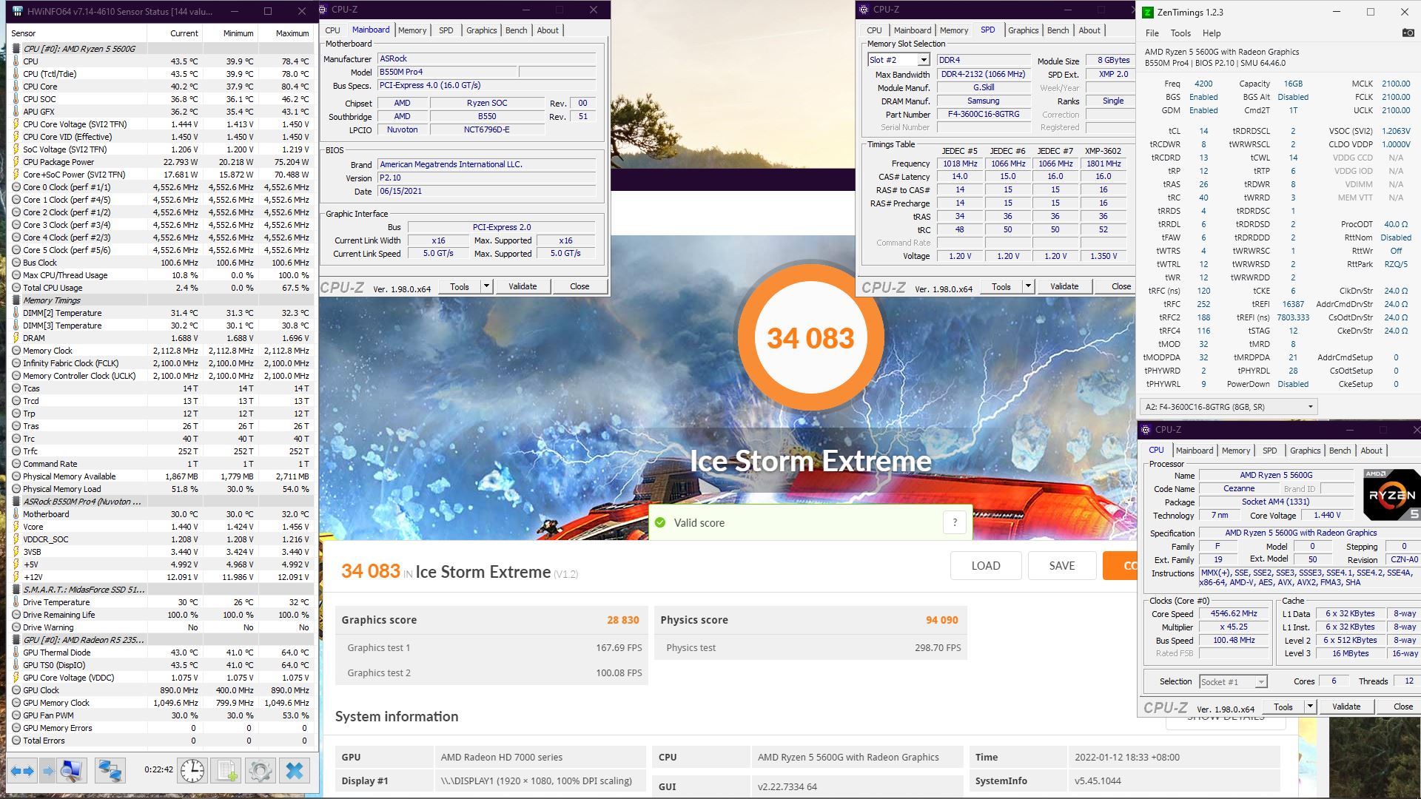Click Tools button in Mainboard CPU-Z

point(460,286)
